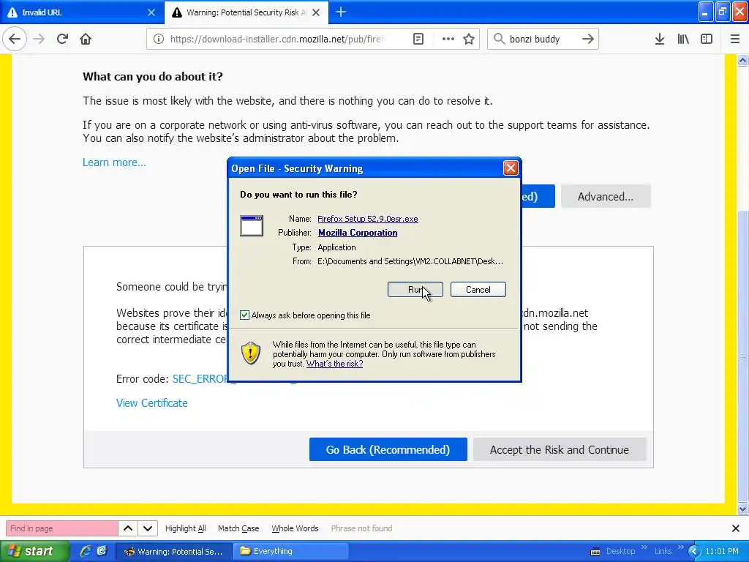The height and width of the screenshot is (562, 749).
Task: Toggle reader view icon in address bar
Action: pyautogui.click(x=418, y=39)
